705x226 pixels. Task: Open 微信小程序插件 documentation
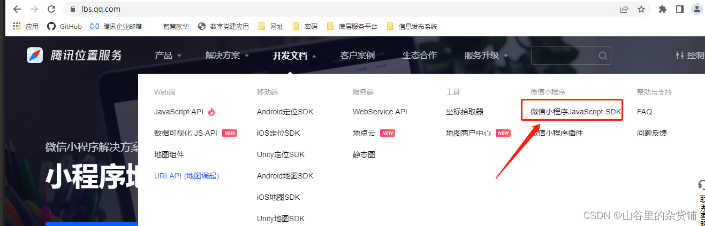(557, 133)
